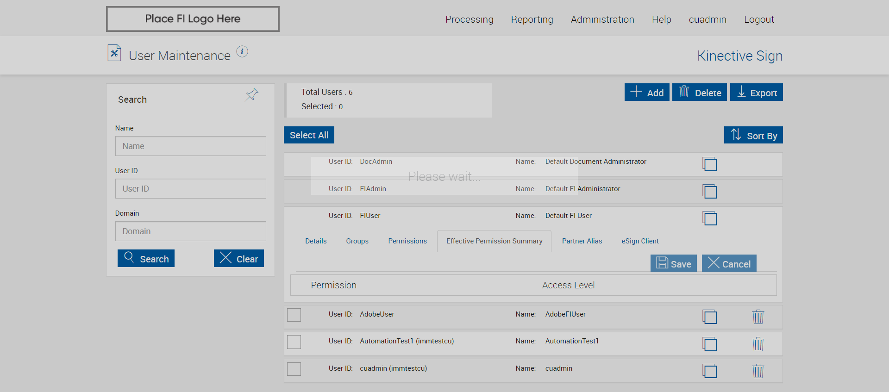Click trash icon for AdobeUser row
Screen dimensions: 889x392
coord(758,317)
